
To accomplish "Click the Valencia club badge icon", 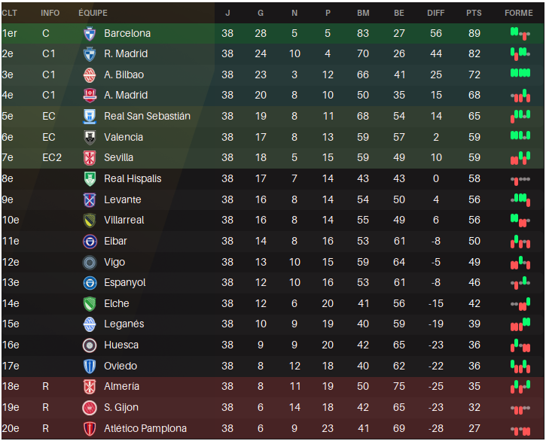I will point(90,137).
